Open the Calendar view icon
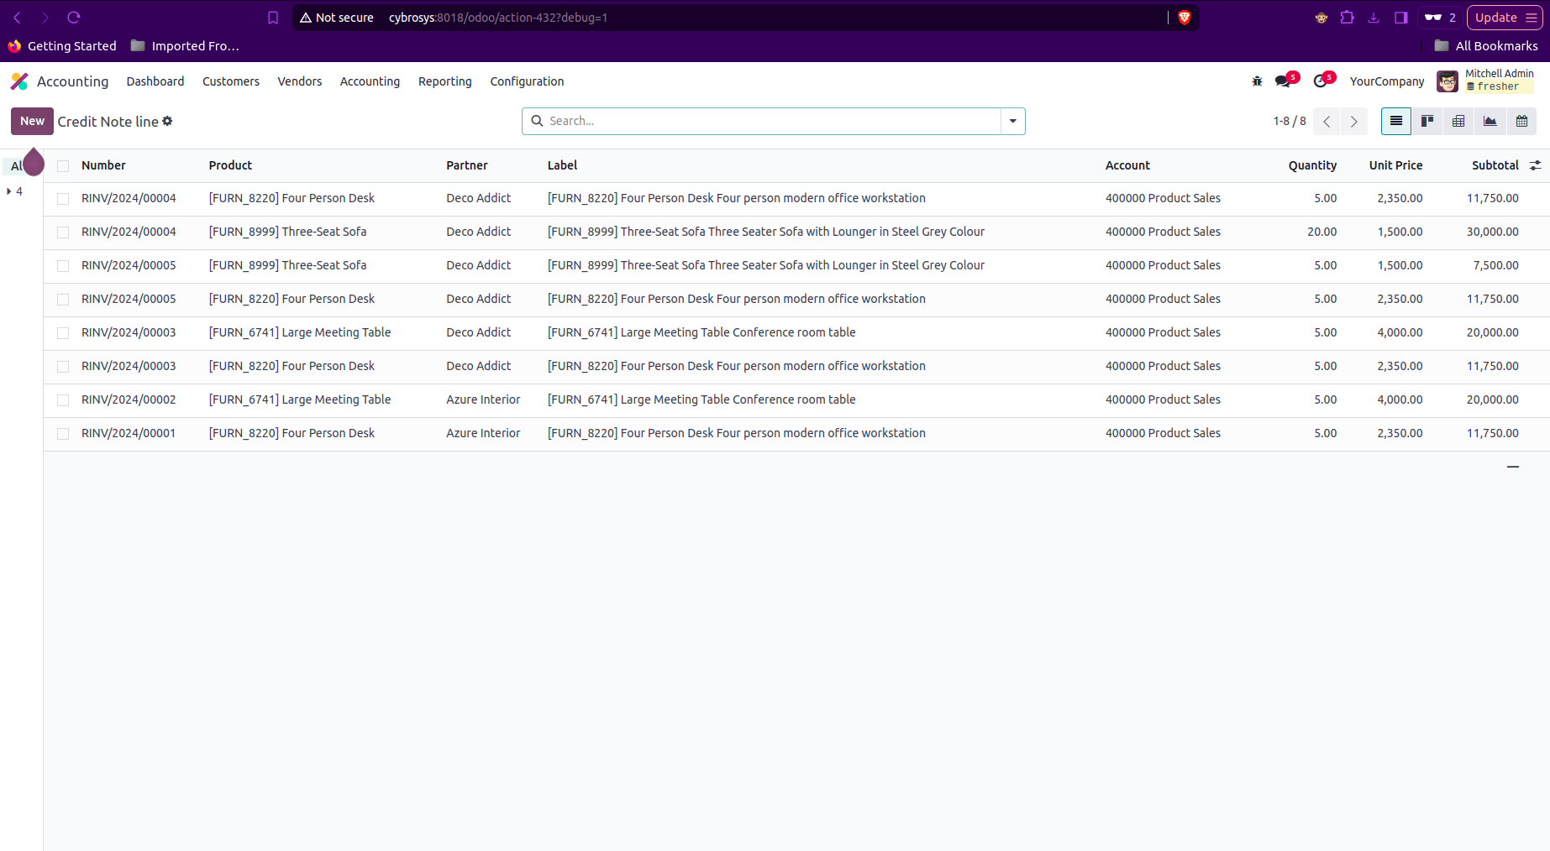The image size is (1550, 851). (x=1521, y=121)
